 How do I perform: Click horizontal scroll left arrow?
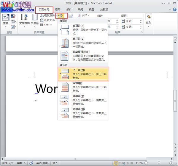[2, 159]
